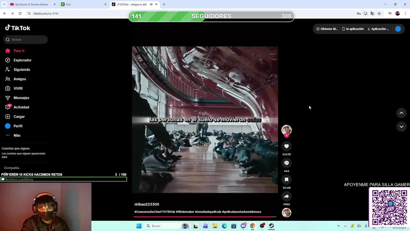This screenshot has height=231, width=410.
Task: Go forward in browser history
Action: click(12, 13)
